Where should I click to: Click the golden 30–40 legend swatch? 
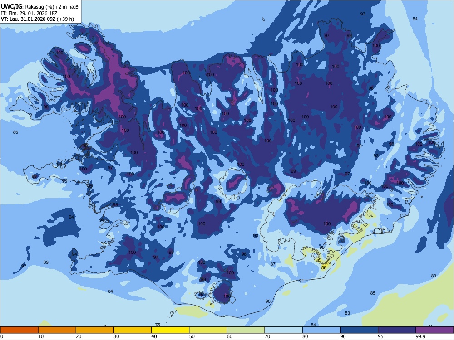click(133, 330)
